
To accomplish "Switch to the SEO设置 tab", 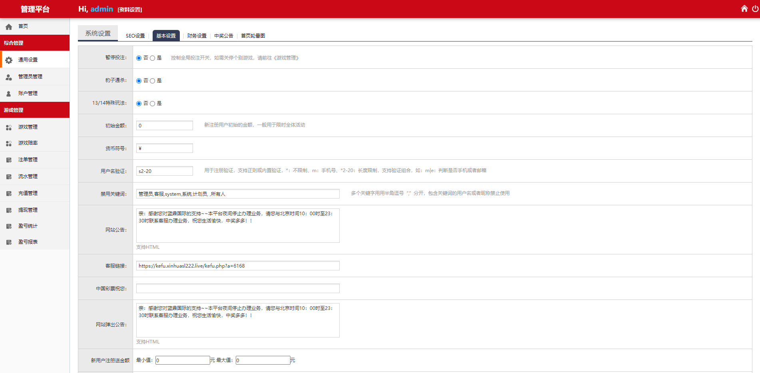I will click(x=135, y=36).
